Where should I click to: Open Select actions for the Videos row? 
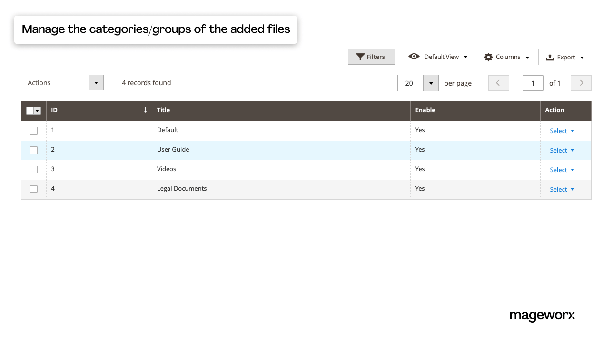[562, 170]
